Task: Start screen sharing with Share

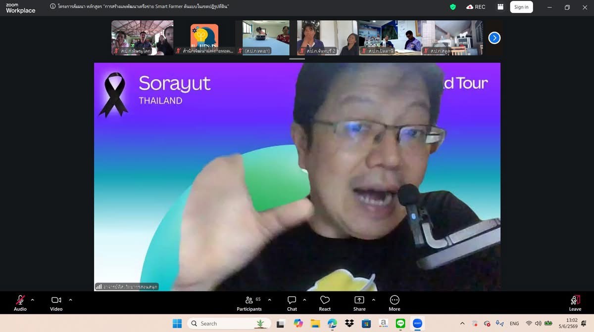Action: click(x=359, y=303)
